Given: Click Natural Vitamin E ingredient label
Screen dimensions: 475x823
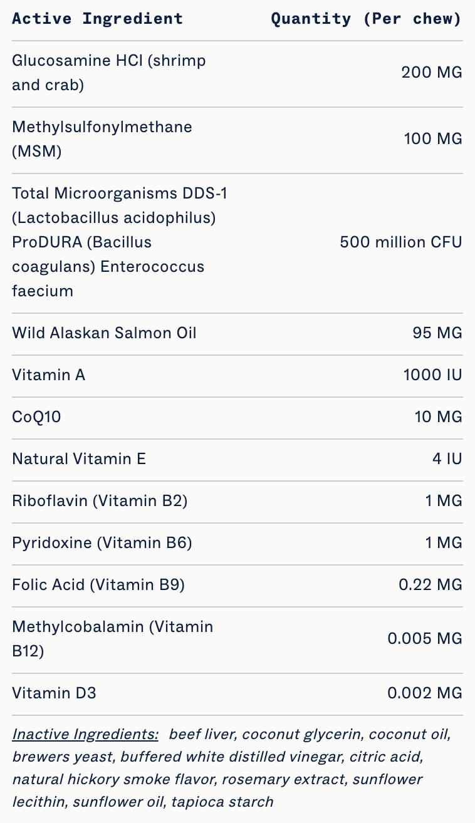Looking at the screenshot, I should (x=79, y=458).
